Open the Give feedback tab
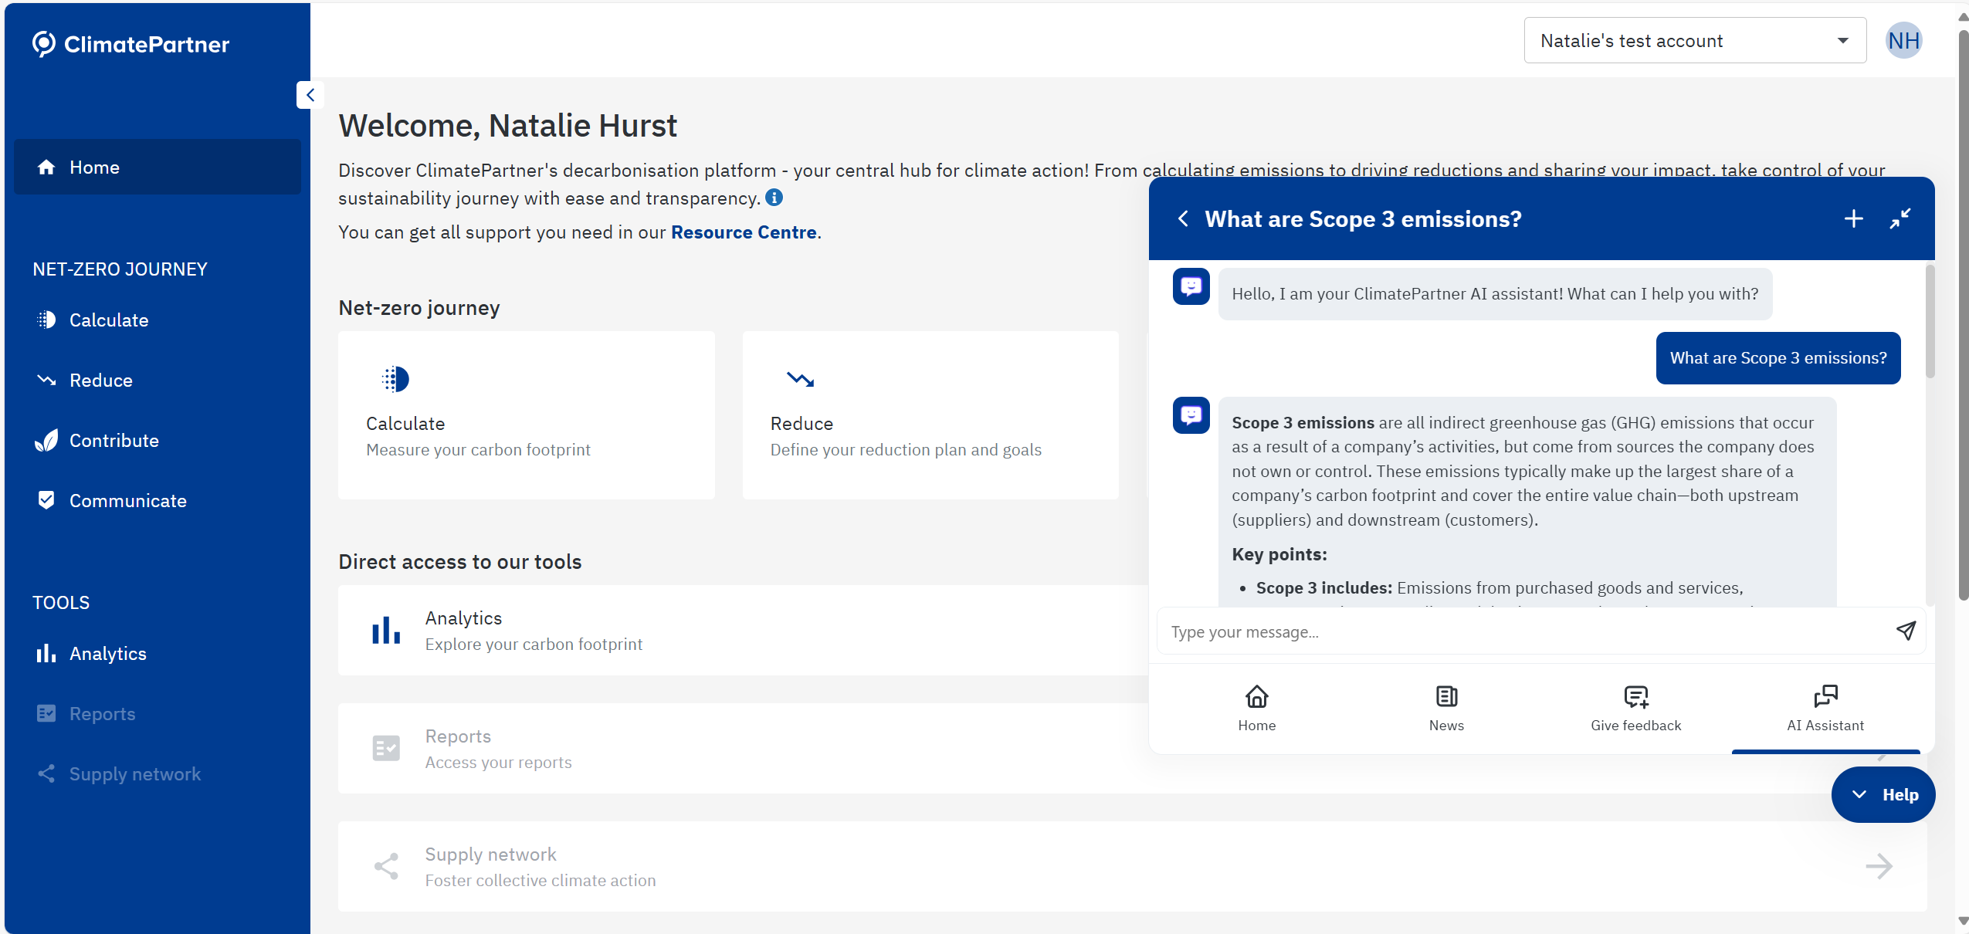 point(1635,707)
